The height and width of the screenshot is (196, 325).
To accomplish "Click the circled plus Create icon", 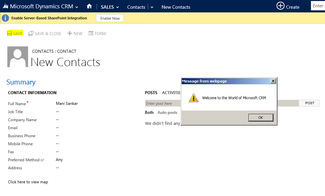I will click(x=280, y=6).
